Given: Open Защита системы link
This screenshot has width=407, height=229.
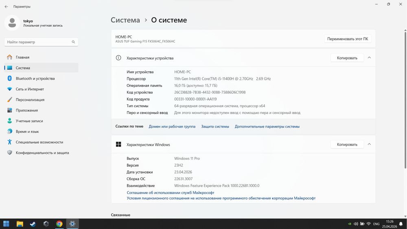Looking at the screenshot, I should (x=215, y=127).
